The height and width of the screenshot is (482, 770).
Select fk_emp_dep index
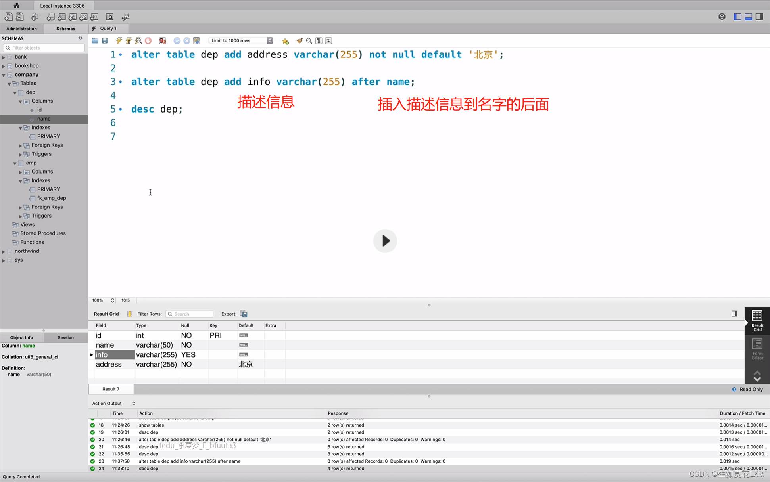(x=51, y=198)
